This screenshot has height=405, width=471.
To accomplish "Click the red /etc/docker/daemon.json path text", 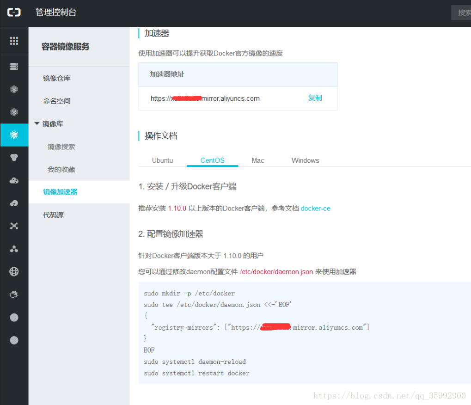I will pyautogui.click(x=276, y=271).
